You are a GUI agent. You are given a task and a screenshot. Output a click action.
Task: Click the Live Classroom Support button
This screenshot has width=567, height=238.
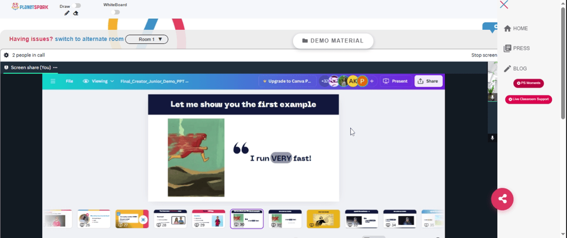pyautogui.click(x=528, y=99)
